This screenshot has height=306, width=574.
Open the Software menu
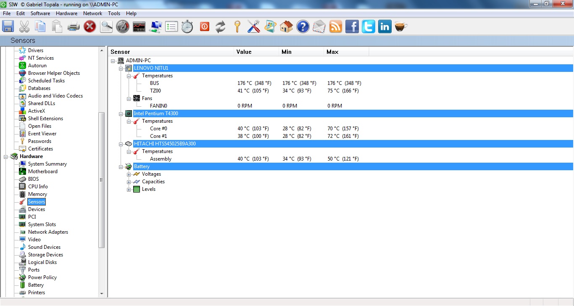point(40,13)
